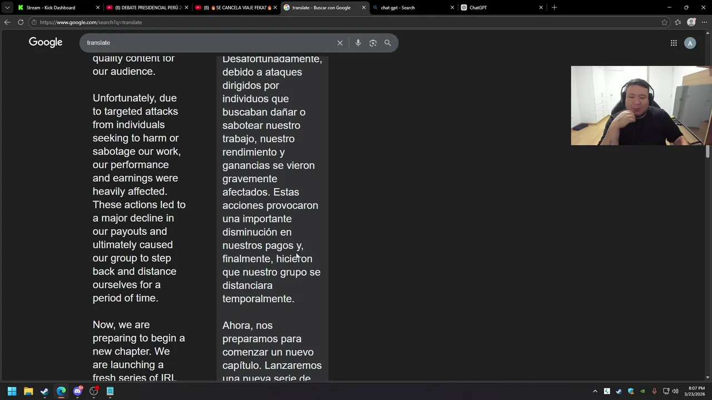The height and width of the screenshot is (400, 712).
Task: Open Steam from the taskbar
Action: click(x=44, y=391)
